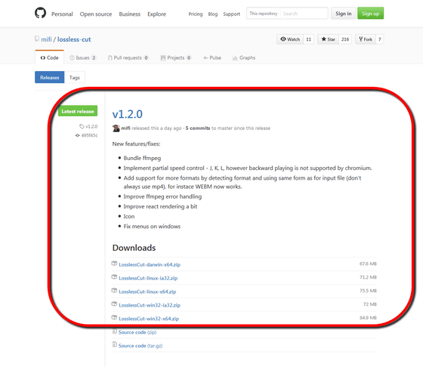Select the Tags view button
This screenshot has height=367, width=423.
tap(75, 78)
